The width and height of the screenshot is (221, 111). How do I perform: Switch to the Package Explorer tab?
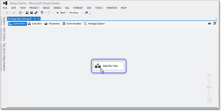[94, 24]
